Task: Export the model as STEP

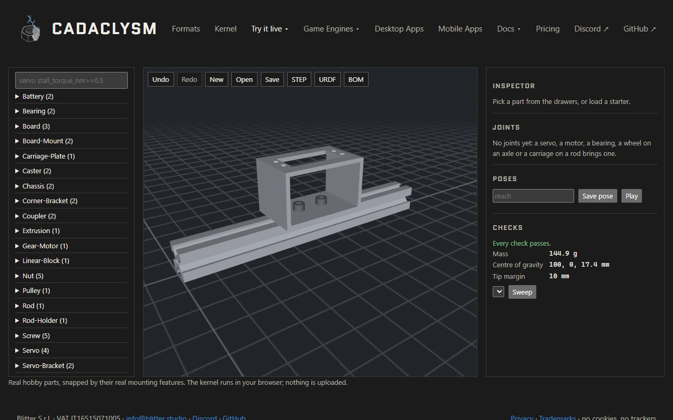Action: (299, 80)
